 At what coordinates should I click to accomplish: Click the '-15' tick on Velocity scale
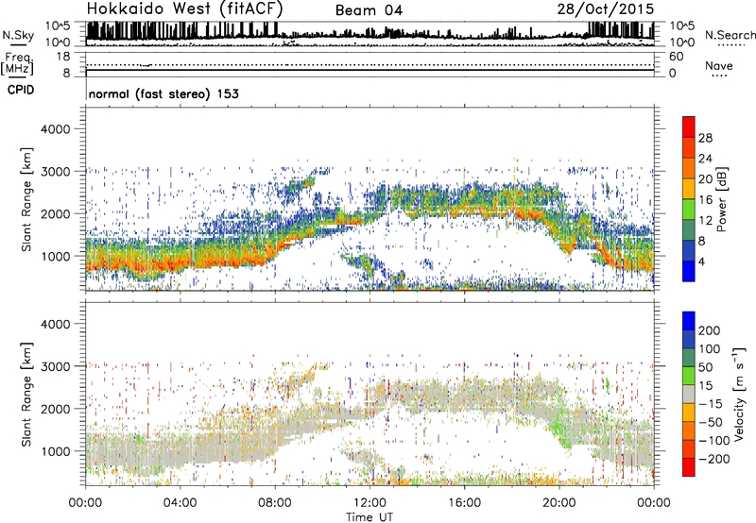point(710,404)
